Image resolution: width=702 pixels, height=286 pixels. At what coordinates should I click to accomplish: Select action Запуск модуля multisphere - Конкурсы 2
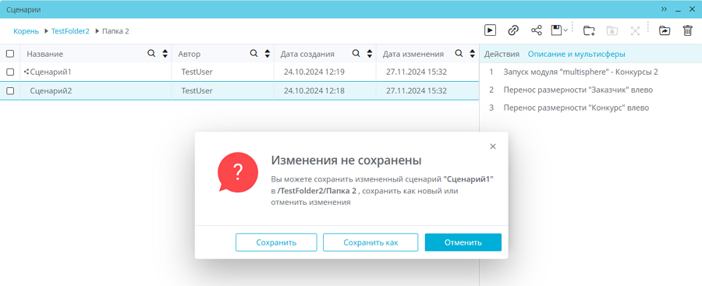coord(580,72)
